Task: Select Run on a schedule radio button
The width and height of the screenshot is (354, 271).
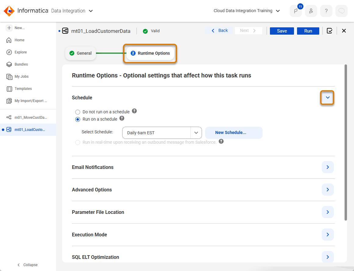Action: [x=78, y=119]
